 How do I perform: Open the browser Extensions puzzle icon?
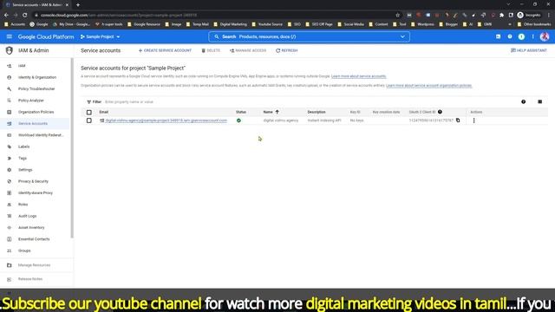[x=501, y=16]
